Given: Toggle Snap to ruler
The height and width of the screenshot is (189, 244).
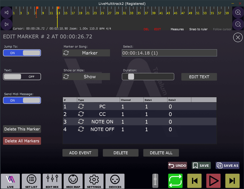Looking at the screenshot, I should point(198,29).
